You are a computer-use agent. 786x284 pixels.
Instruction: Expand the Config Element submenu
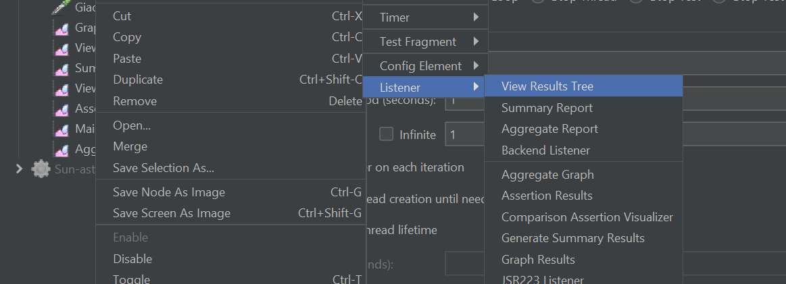[x=425, y=66]
